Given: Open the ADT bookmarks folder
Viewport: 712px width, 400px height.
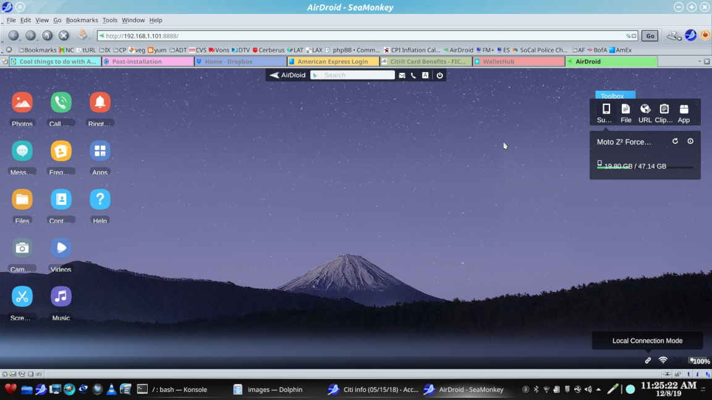Looking at the screenshot, I should [x=177, y=50].
